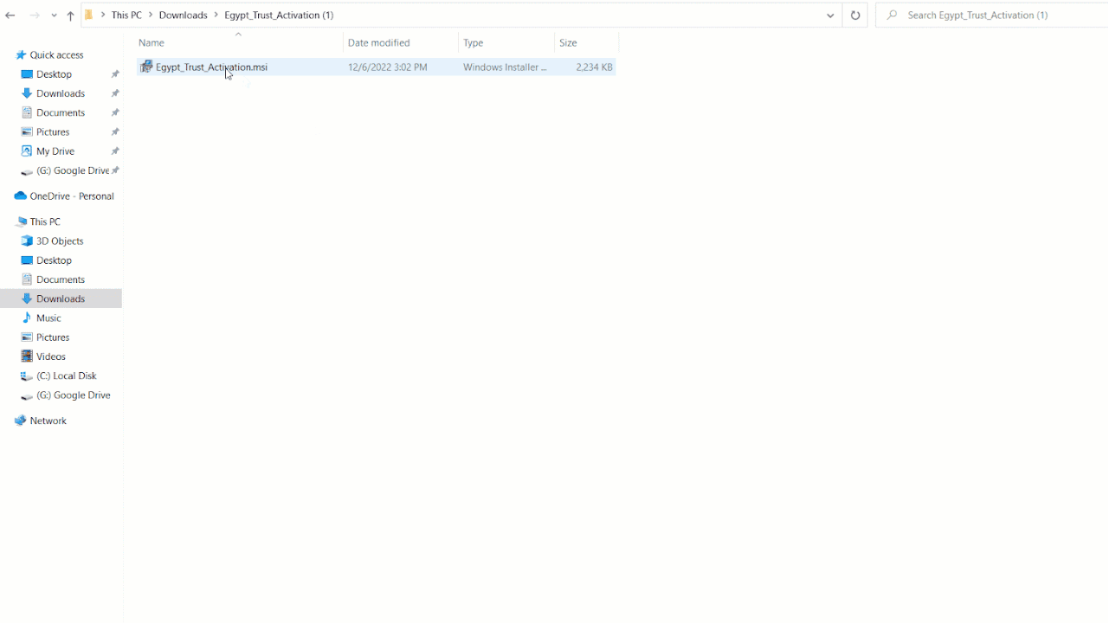Open Downloads pinned under Quick access

[x=61, y=93]
